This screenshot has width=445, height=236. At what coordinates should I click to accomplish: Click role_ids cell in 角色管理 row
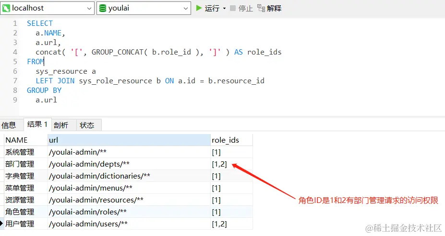pyautogui.click(x=231, y=212)
